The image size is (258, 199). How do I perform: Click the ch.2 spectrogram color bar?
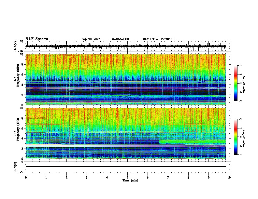pyautogui.click(x=236, y=137)
